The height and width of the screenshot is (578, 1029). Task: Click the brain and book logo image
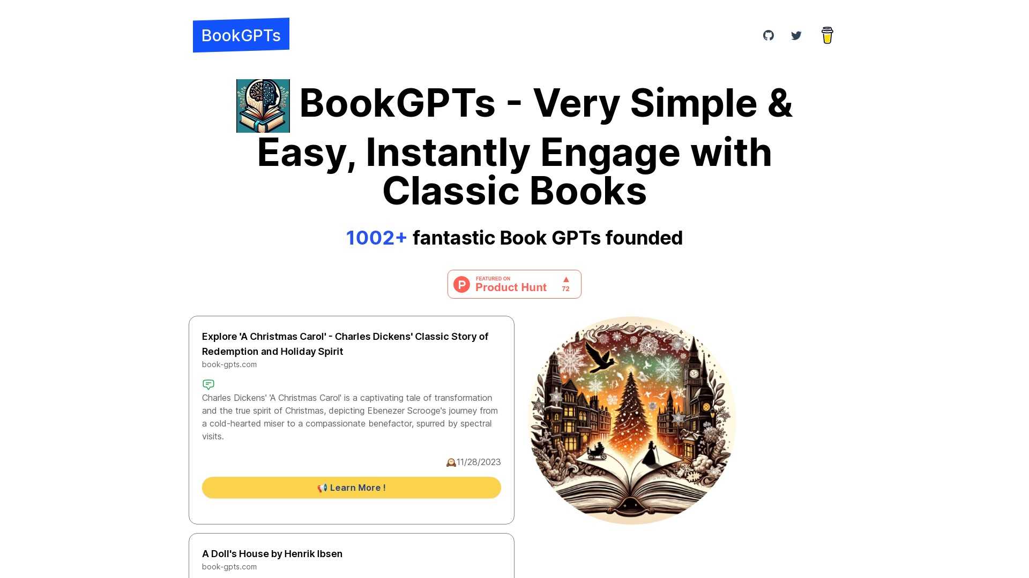tap(263, 106)
